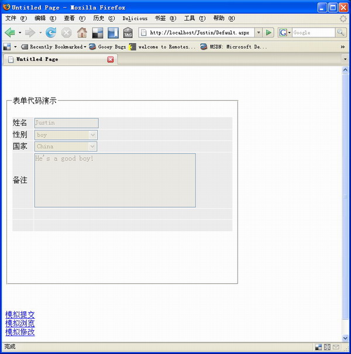The width and height of the screenshot is (351, 354).
Task: Click the mail envelope icon in status bar
Action: pos(336,347)
